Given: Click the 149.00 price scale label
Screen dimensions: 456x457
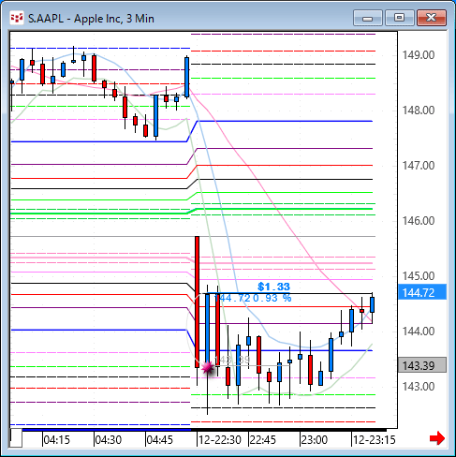Looking at the screenshot, I should (x=419, y=55).
